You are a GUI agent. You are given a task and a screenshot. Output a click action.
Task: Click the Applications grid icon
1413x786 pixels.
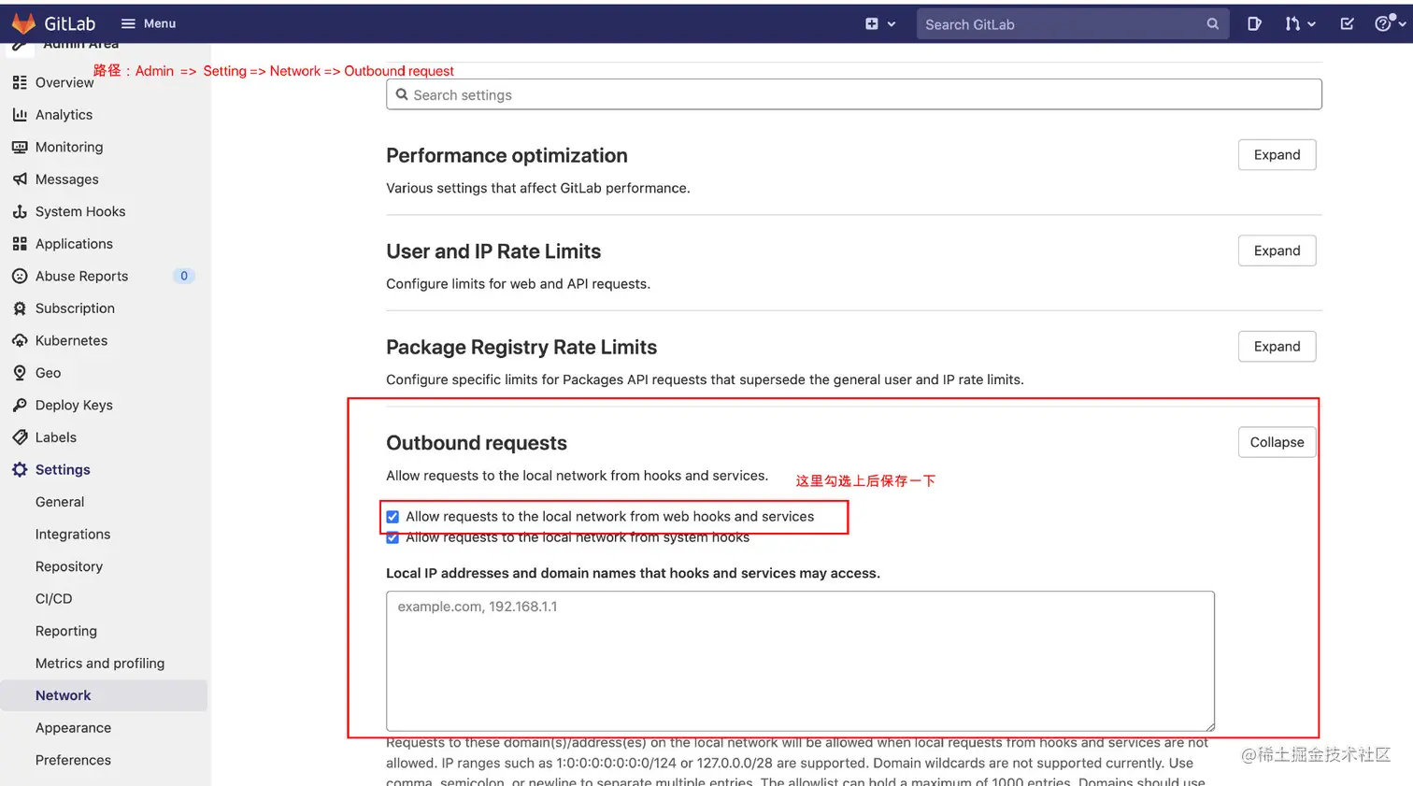pos(20,244)
